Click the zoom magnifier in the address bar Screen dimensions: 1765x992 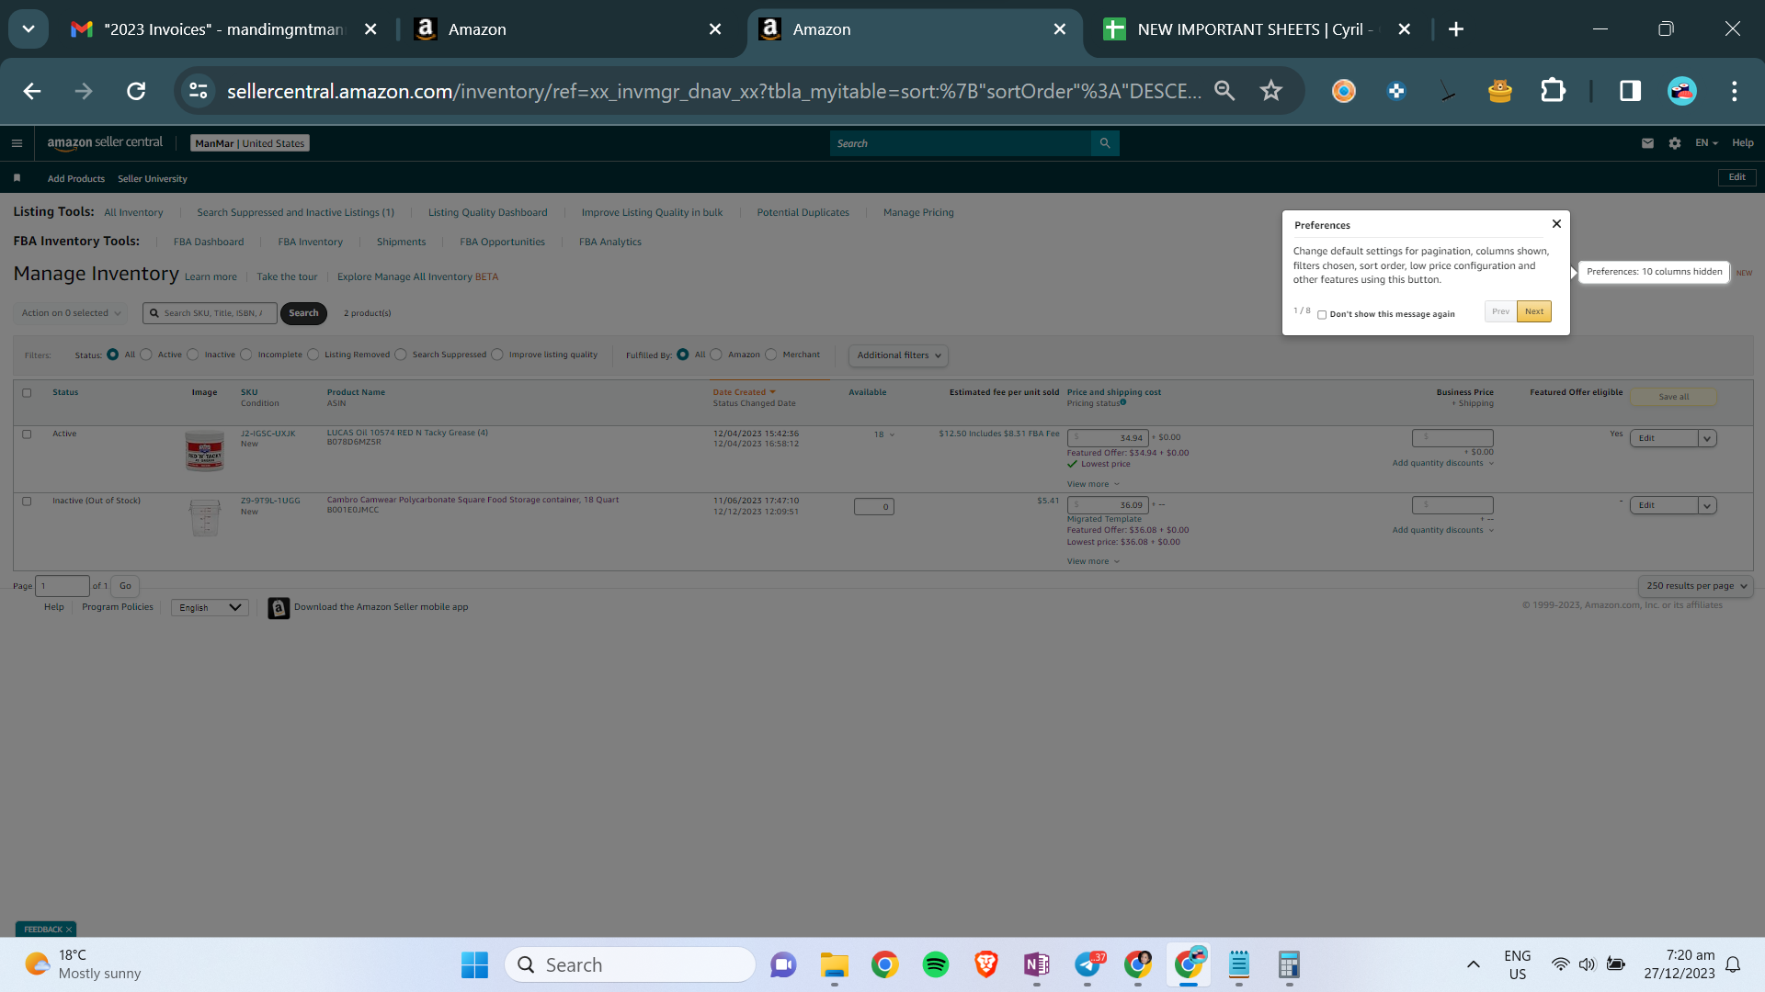(x=1224, y=91)
